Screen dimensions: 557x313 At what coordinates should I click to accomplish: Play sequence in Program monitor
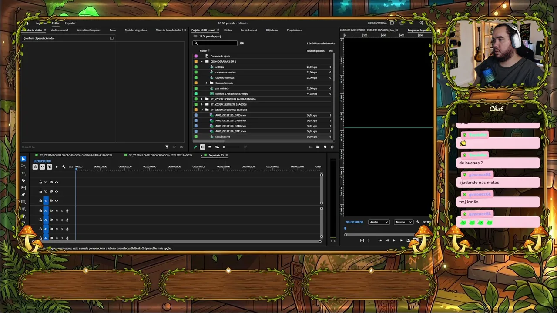coord(394,240)
